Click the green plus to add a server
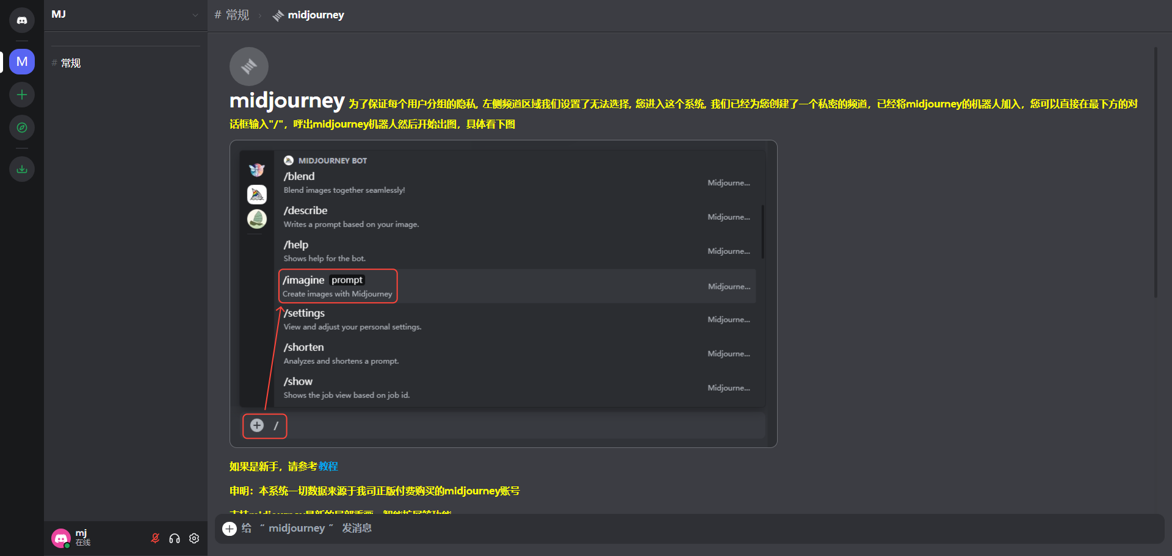The image size is (1172, 556). pos(22,95)
